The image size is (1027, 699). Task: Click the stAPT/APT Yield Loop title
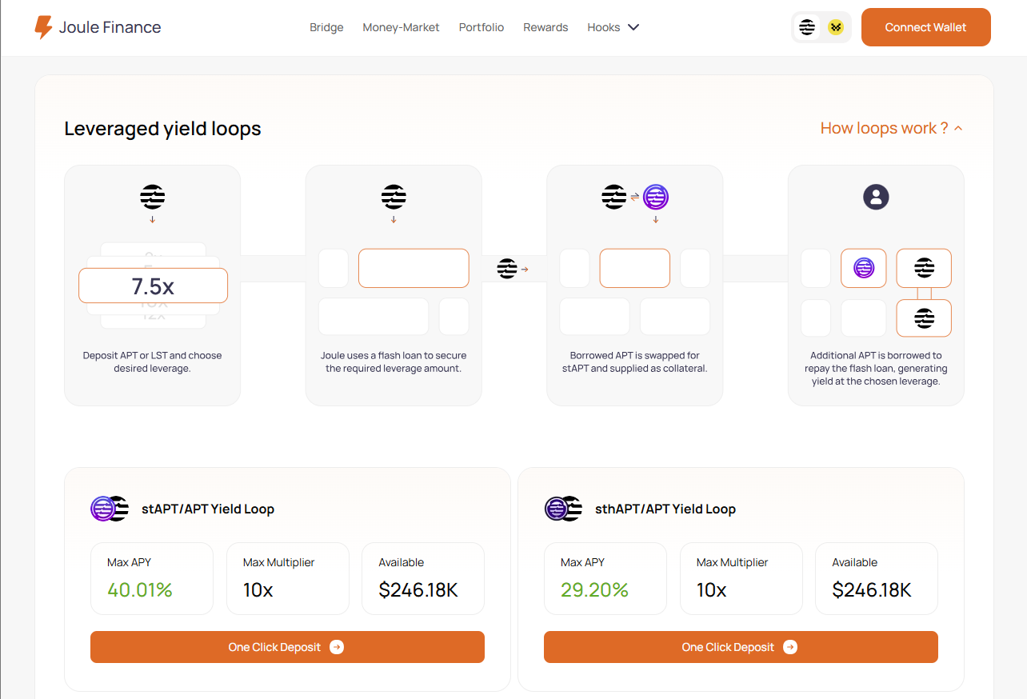pyautogui.click(x=208, y=509)
